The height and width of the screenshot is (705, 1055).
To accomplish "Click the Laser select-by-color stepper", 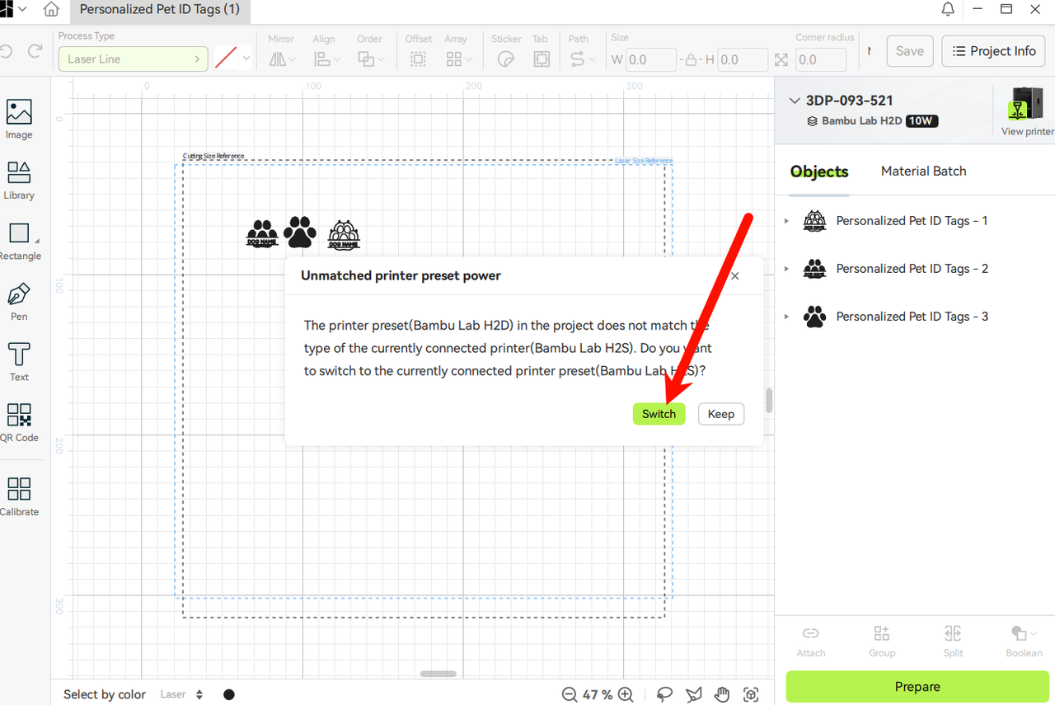I will (199, 694).
